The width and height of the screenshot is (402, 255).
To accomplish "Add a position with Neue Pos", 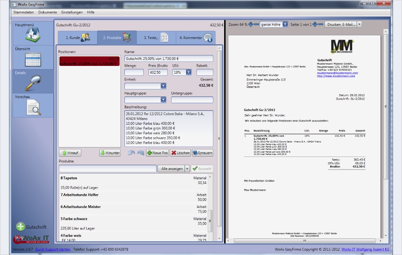I will tap(157, 153).
